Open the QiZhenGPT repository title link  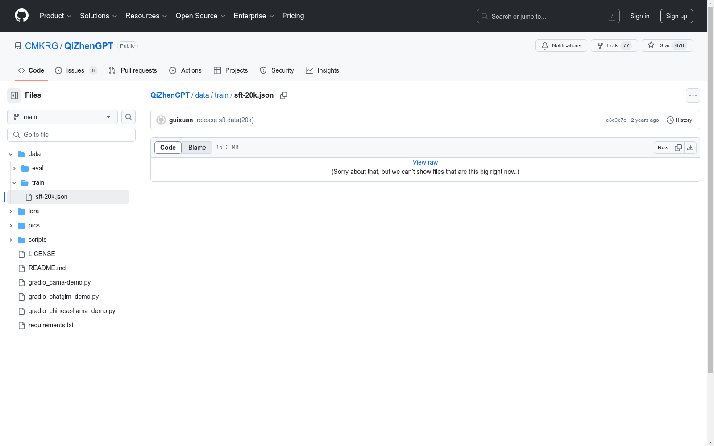pyautogui.click(x=89, y=46)
